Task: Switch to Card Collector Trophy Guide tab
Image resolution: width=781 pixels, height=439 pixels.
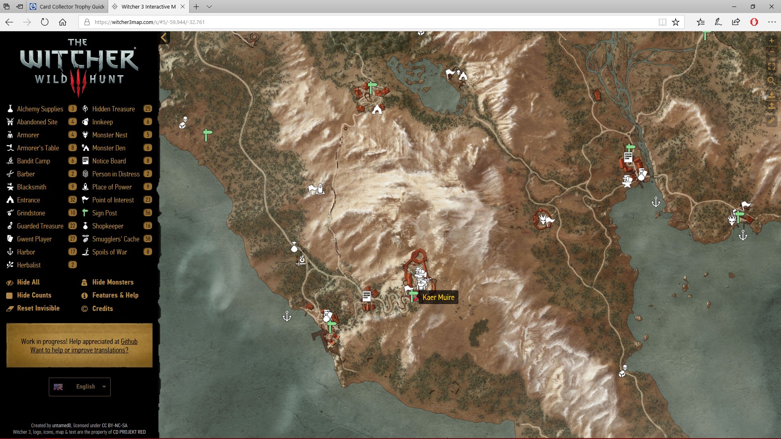Action: click(68, 7)
